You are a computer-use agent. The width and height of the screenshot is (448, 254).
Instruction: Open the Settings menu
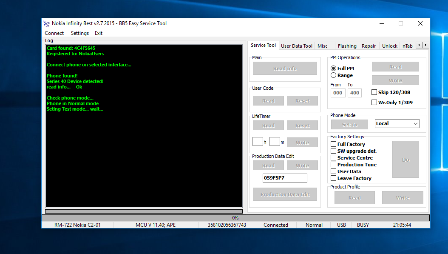[80, 33]
